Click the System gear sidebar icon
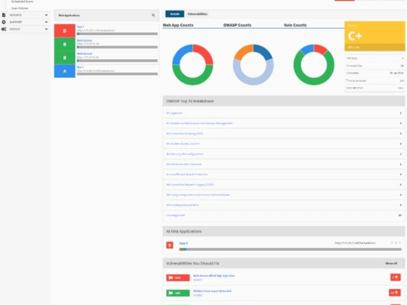This screenshot has height=305, width=407. pyautogui.click(x=4, y=29)
